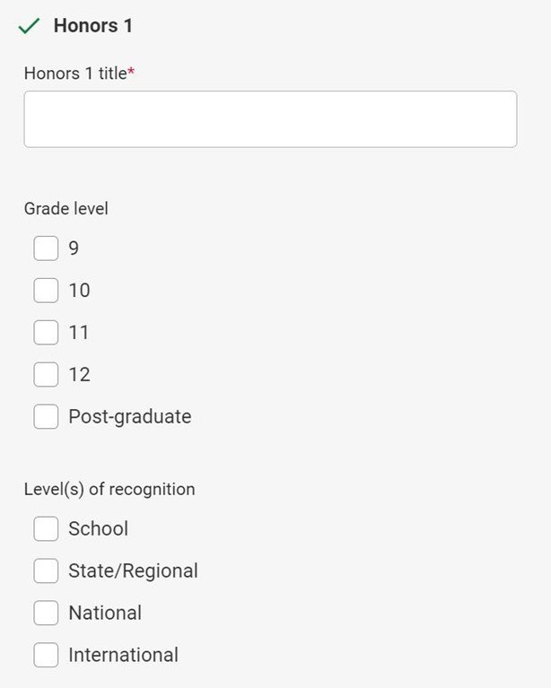
Task: Click the Honors 1 title label
Action: click(x=75, y=74)
